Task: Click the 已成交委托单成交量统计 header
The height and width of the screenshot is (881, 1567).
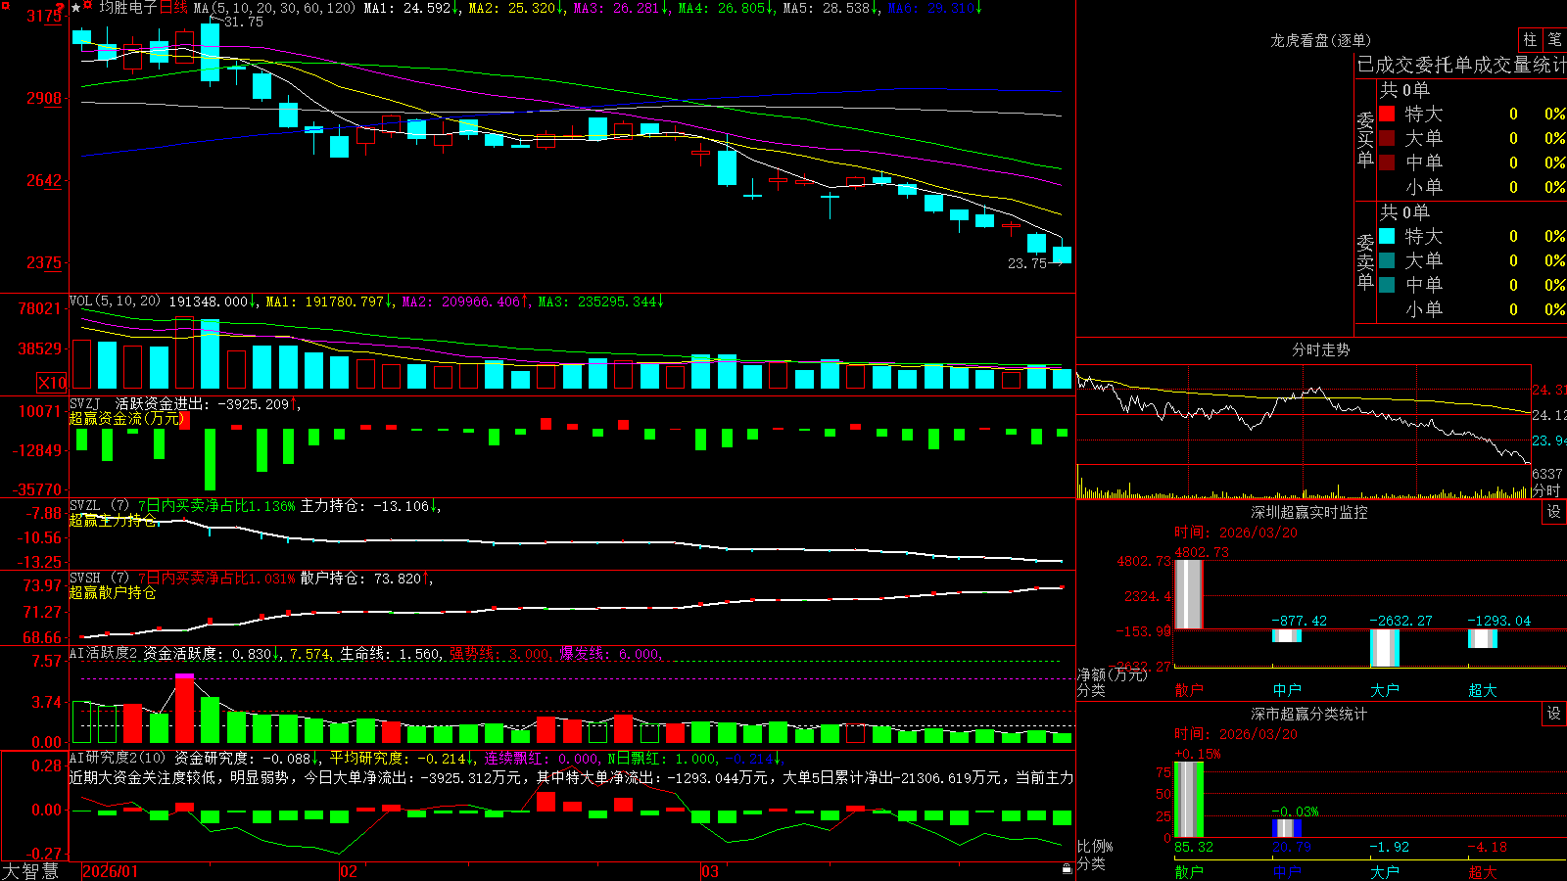Action: tap(1461, 65)
